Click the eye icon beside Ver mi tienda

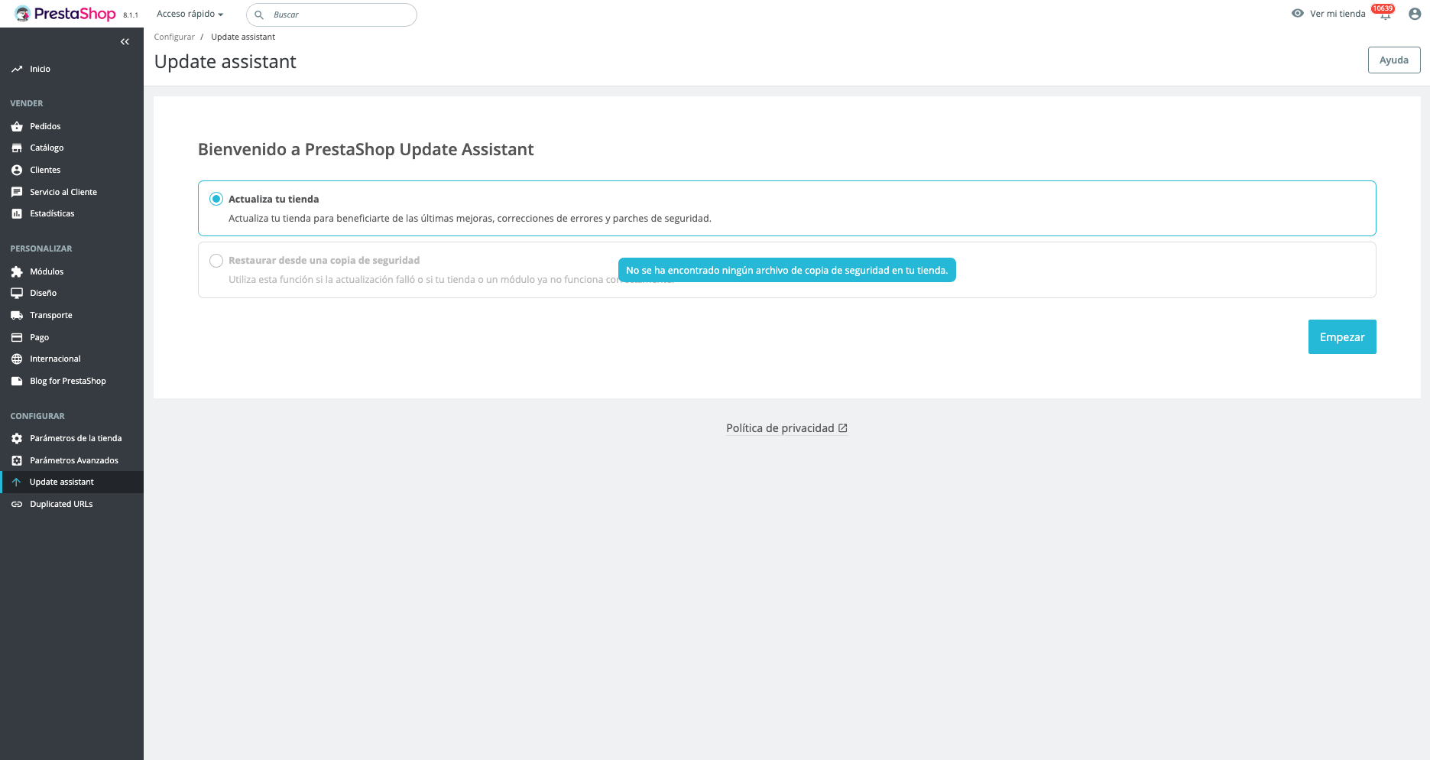pyautogui.click(x=1297, y=13)
